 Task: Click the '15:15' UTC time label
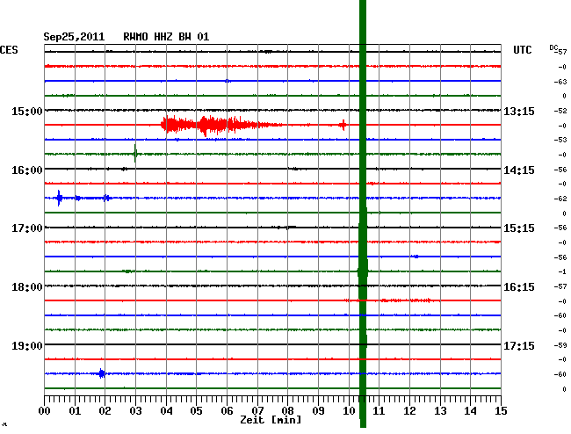519,228
